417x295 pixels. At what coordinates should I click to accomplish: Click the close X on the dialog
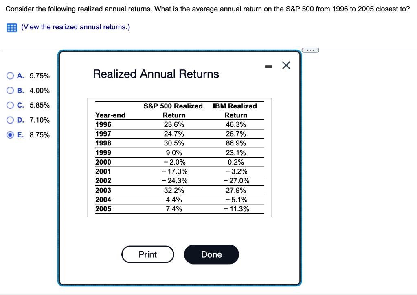coord(286,65)
